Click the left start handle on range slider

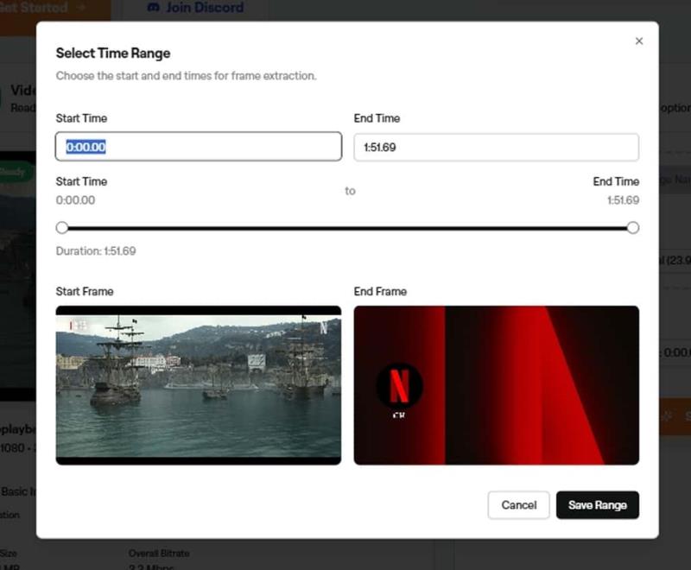(62, 228)
